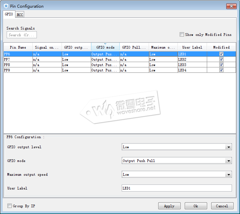Enable Group By IP checkbox
Viewport: 240px width, 214px height.
tap(10, 206)
